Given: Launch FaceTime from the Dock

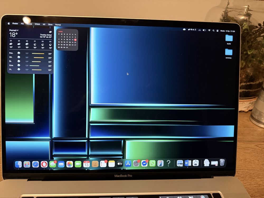Looking at the screenshot, I should tap(78, 164).
